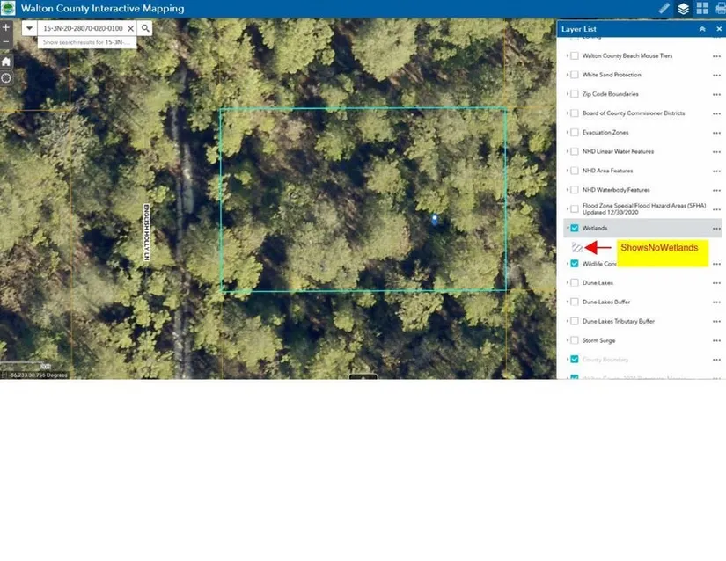Click the zoom in plus button

6,27
